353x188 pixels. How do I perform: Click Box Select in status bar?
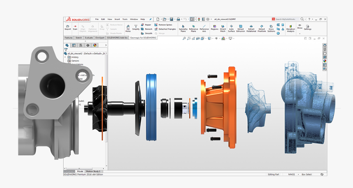307,174
